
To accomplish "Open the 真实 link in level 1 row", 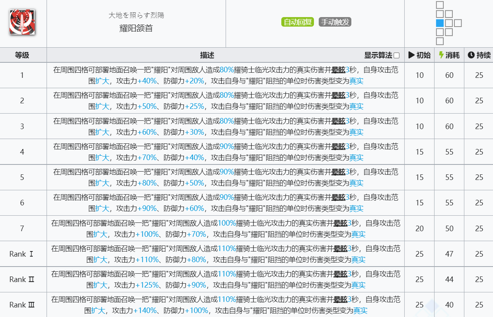I will tap(356, 81).
